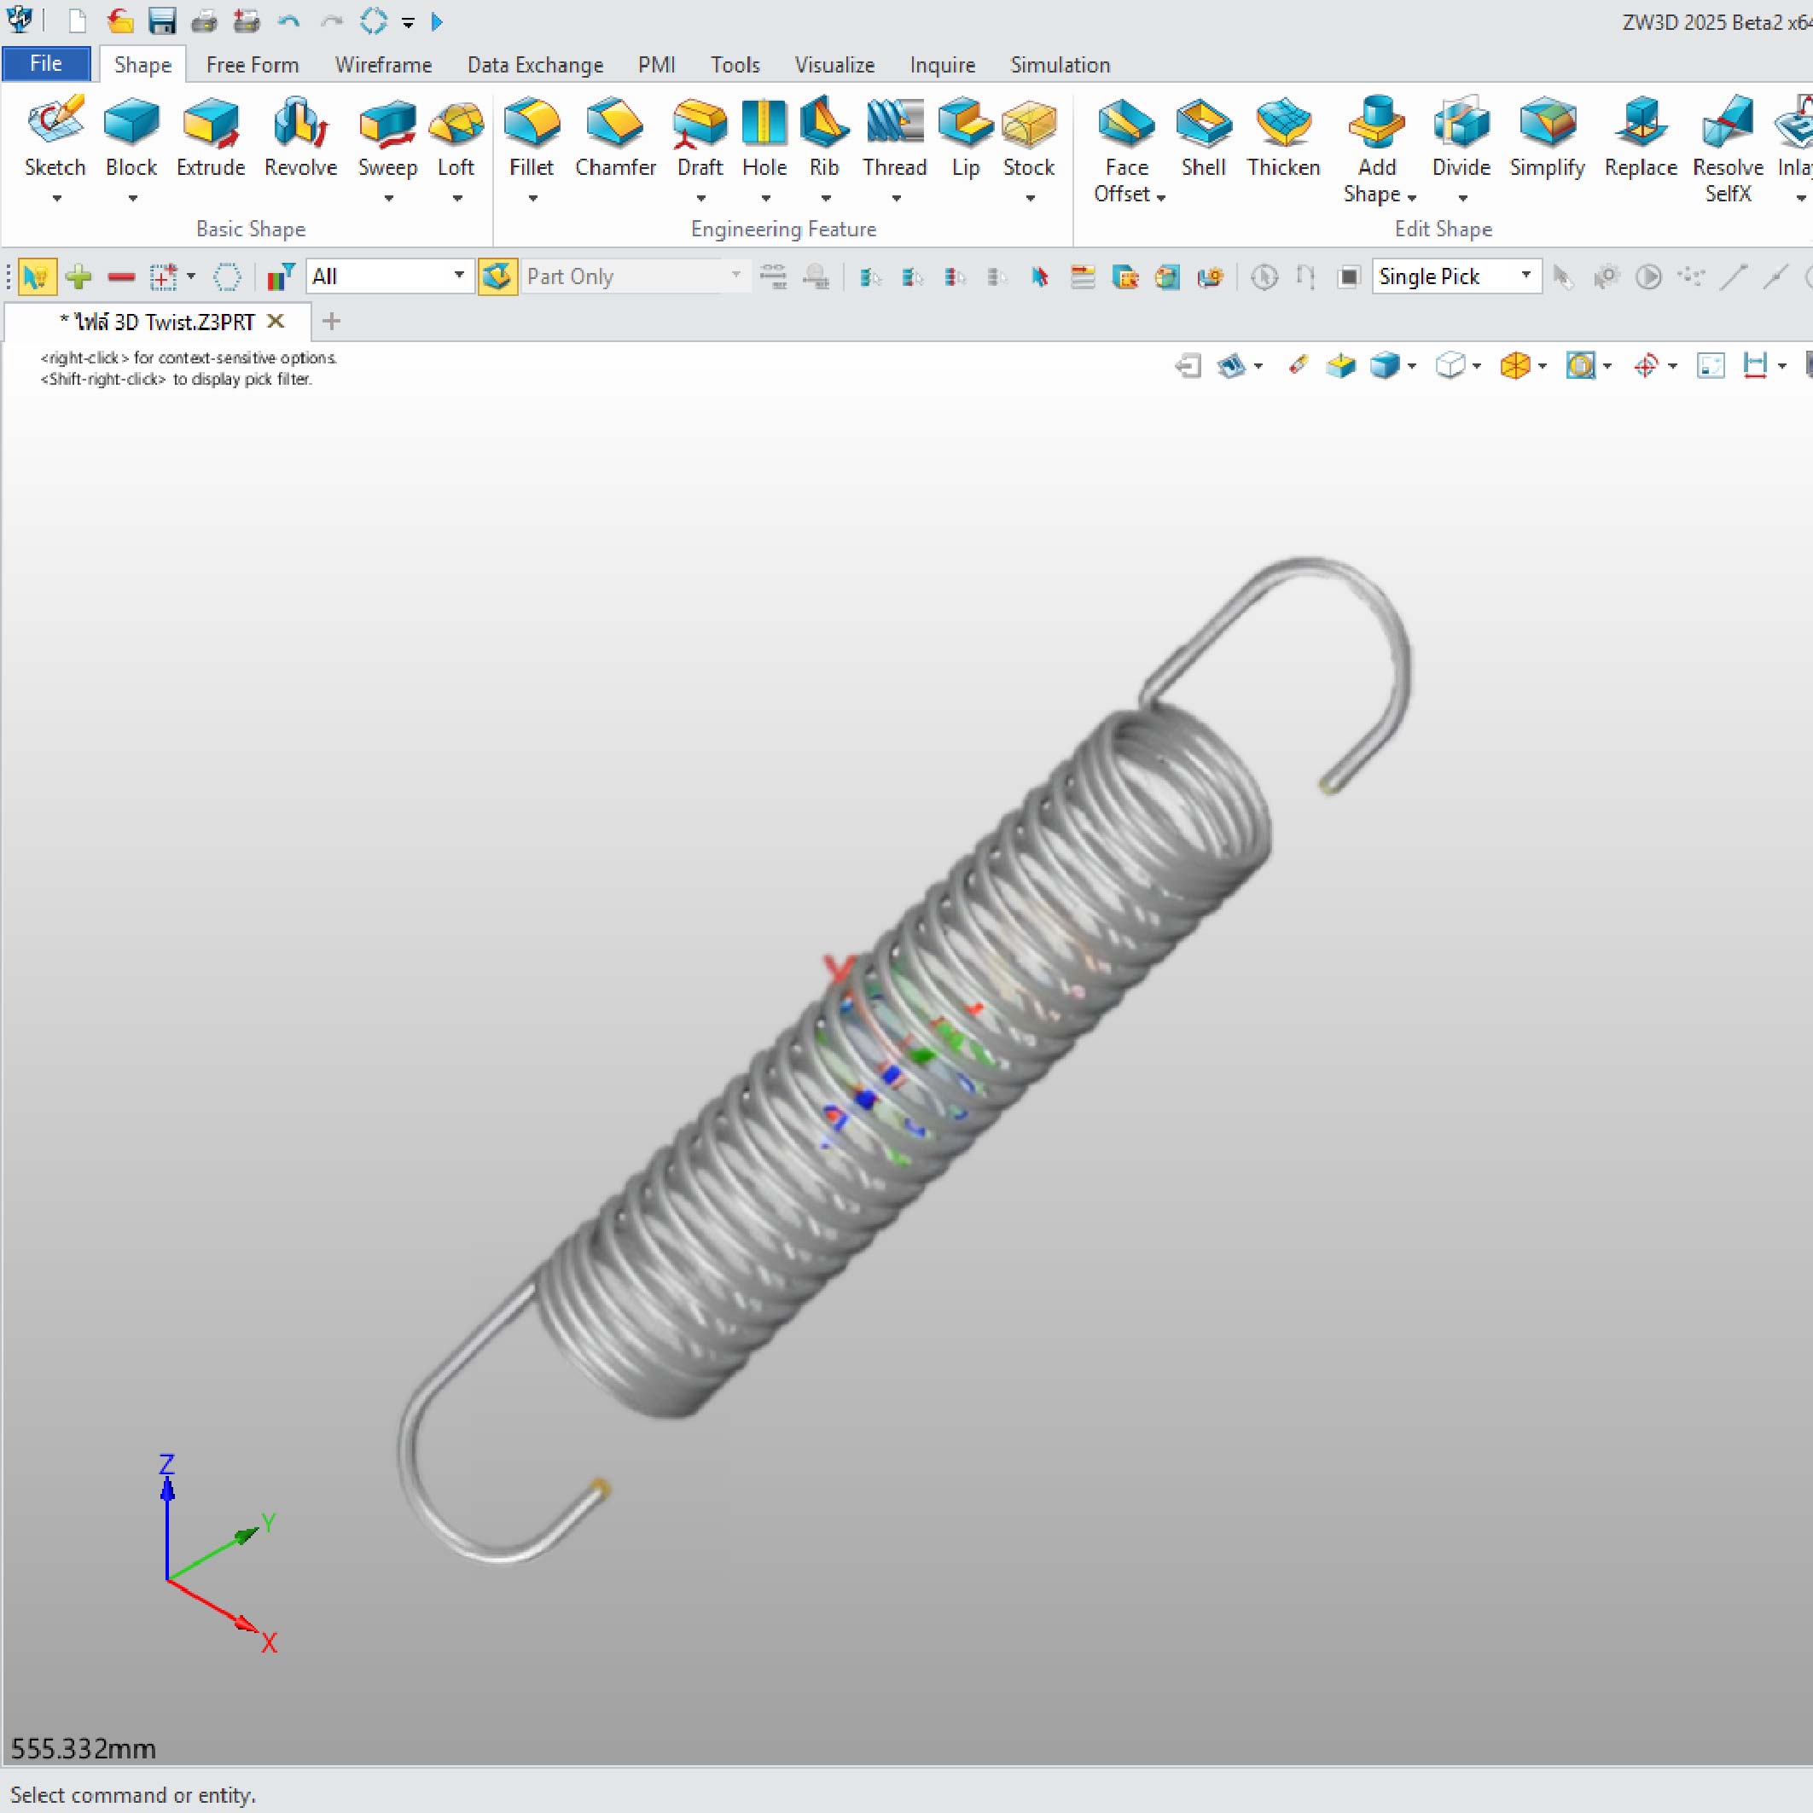Toggle the Part Only scope button
Screen dimensions: 1813x1813
[497, 276]
